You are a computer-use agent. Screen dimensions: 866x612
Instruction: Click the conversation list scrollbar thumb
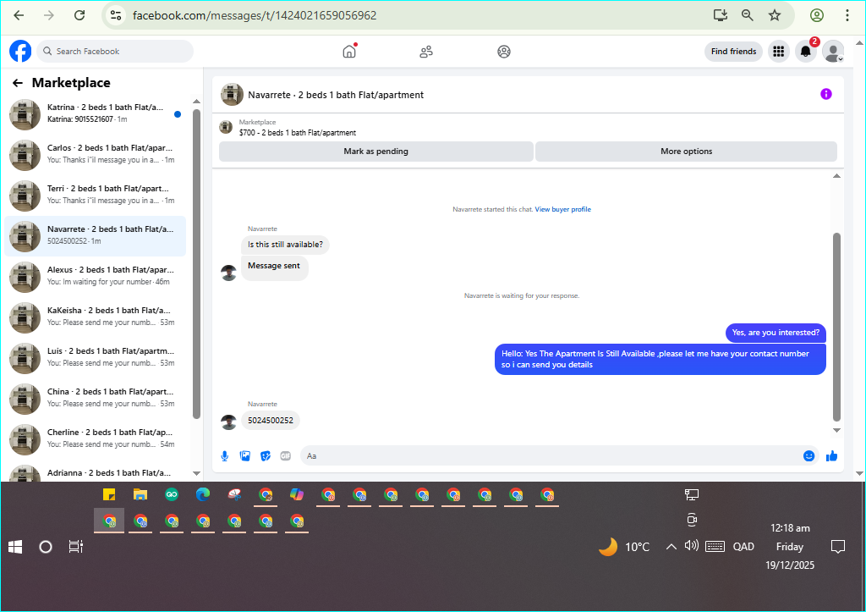pos(196,264)
